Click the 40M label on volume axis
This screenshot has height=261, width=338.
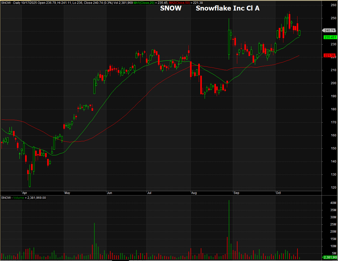[333, 203]
